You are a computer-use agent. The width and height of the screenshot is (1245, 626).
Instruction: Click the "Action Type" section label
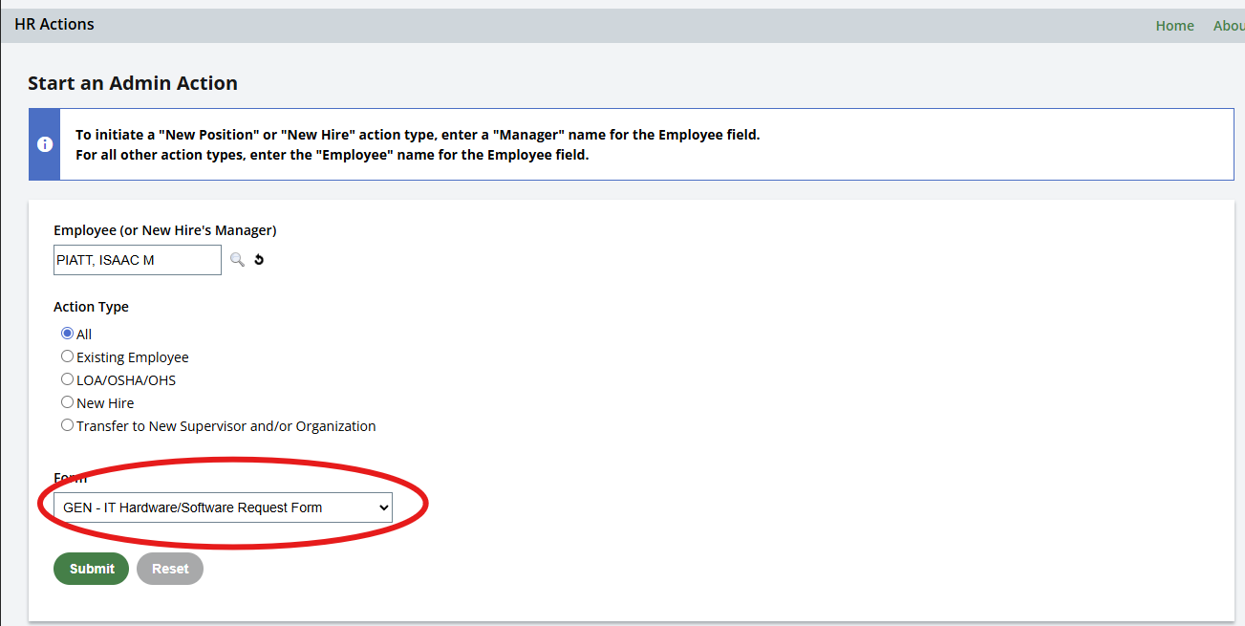pos(91,307)
